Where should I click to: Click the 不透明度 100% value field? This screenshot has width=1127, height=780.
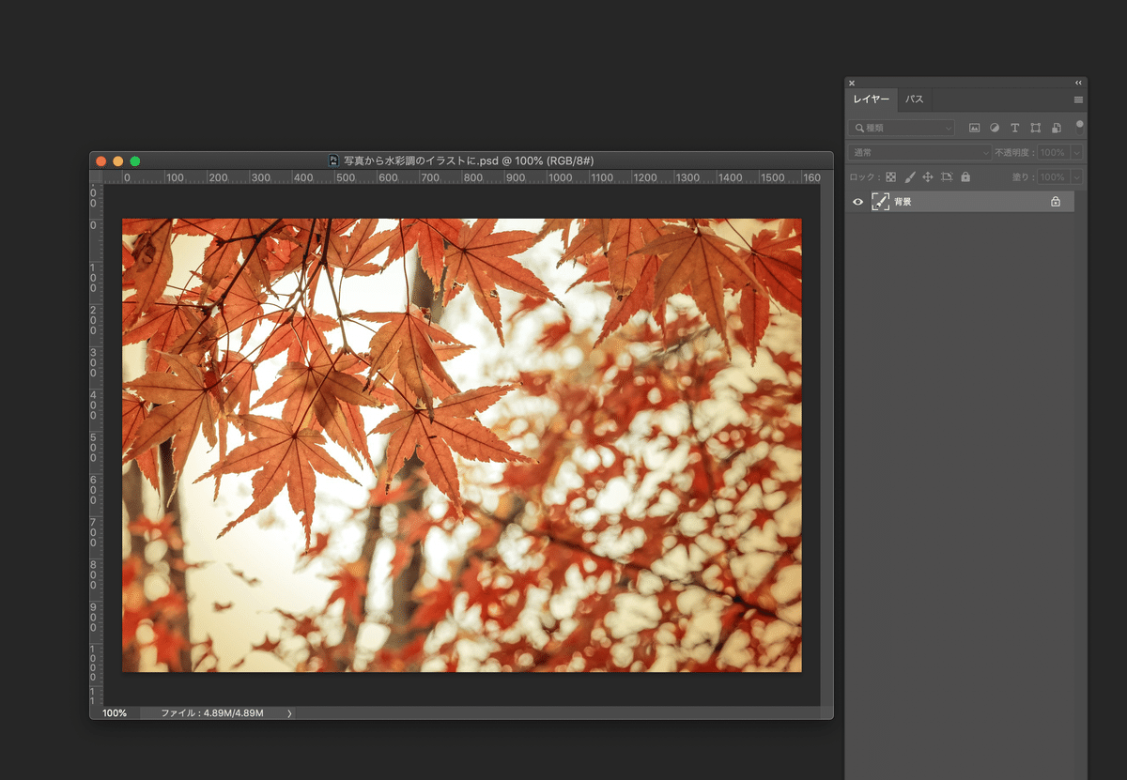coord(1054,152)
